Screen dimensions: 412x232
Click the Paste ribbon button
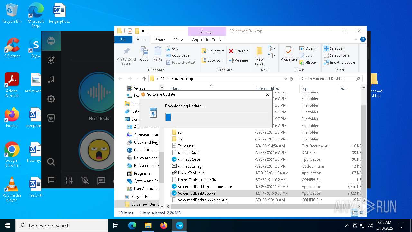(x=158, y=54)
